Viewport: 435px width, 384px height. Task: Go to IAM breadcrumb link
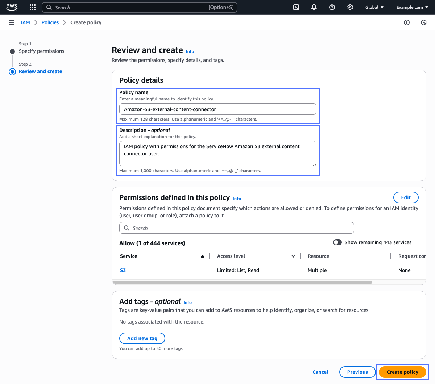click(x=25, y=22)
